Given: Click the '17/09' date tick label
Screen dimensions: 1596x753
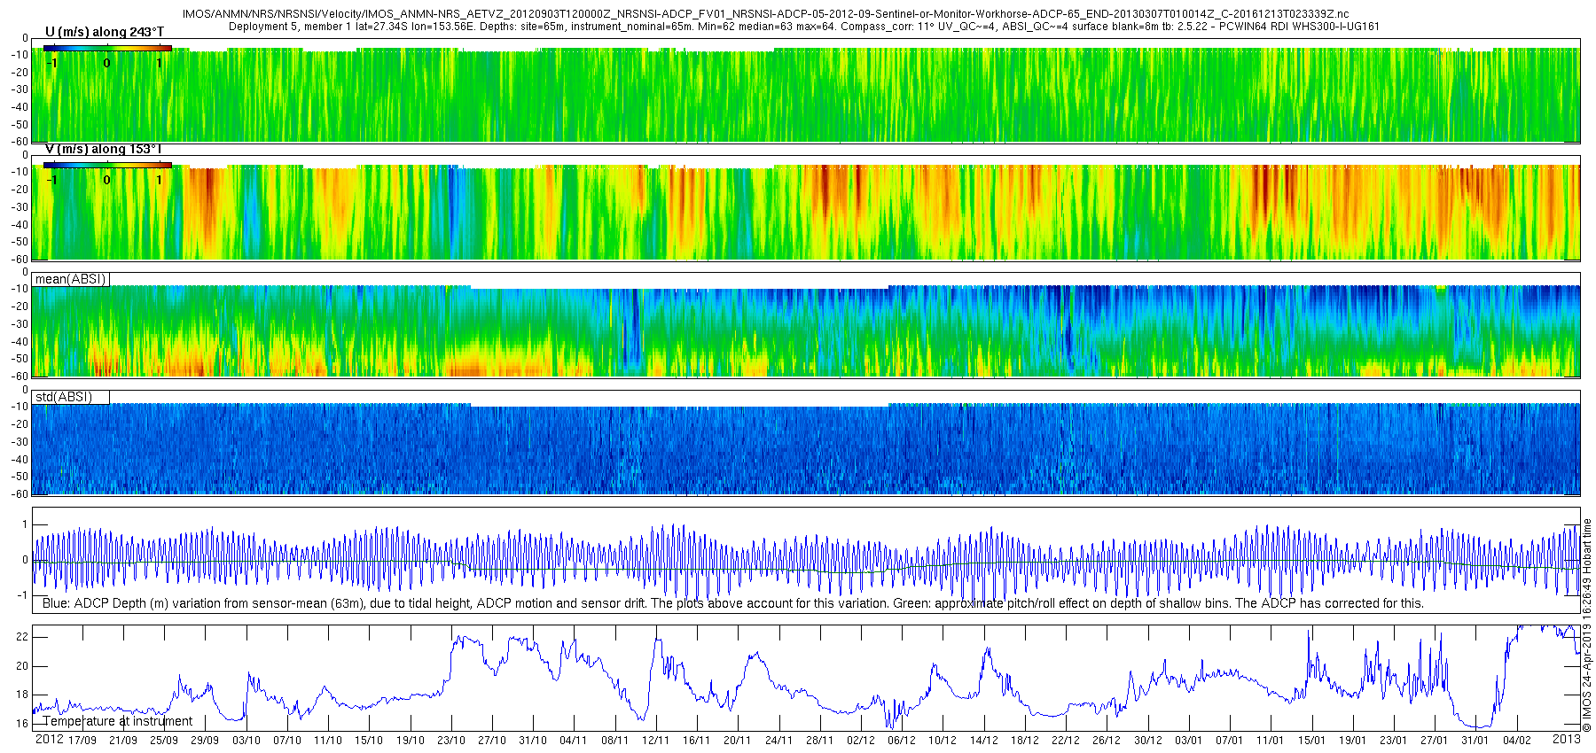Looking at the screenshot, I should (x=82, y=741).
